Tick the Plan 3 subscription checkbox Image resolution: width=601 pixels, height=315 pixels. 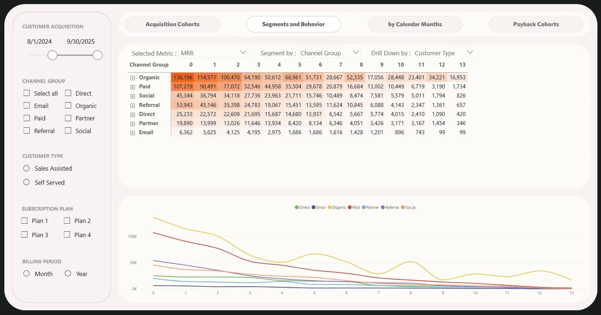tap(24, 235)
